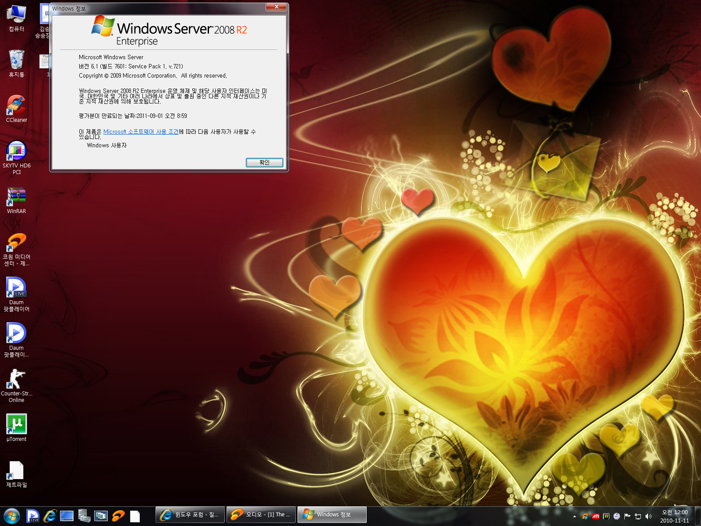Launch CCleaner from the desktop

click(16, 109)
